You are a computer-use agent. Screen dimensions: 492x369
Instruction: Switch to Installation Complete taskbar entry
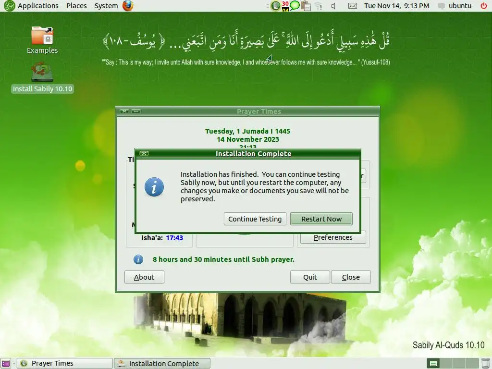tap(162, 363)
